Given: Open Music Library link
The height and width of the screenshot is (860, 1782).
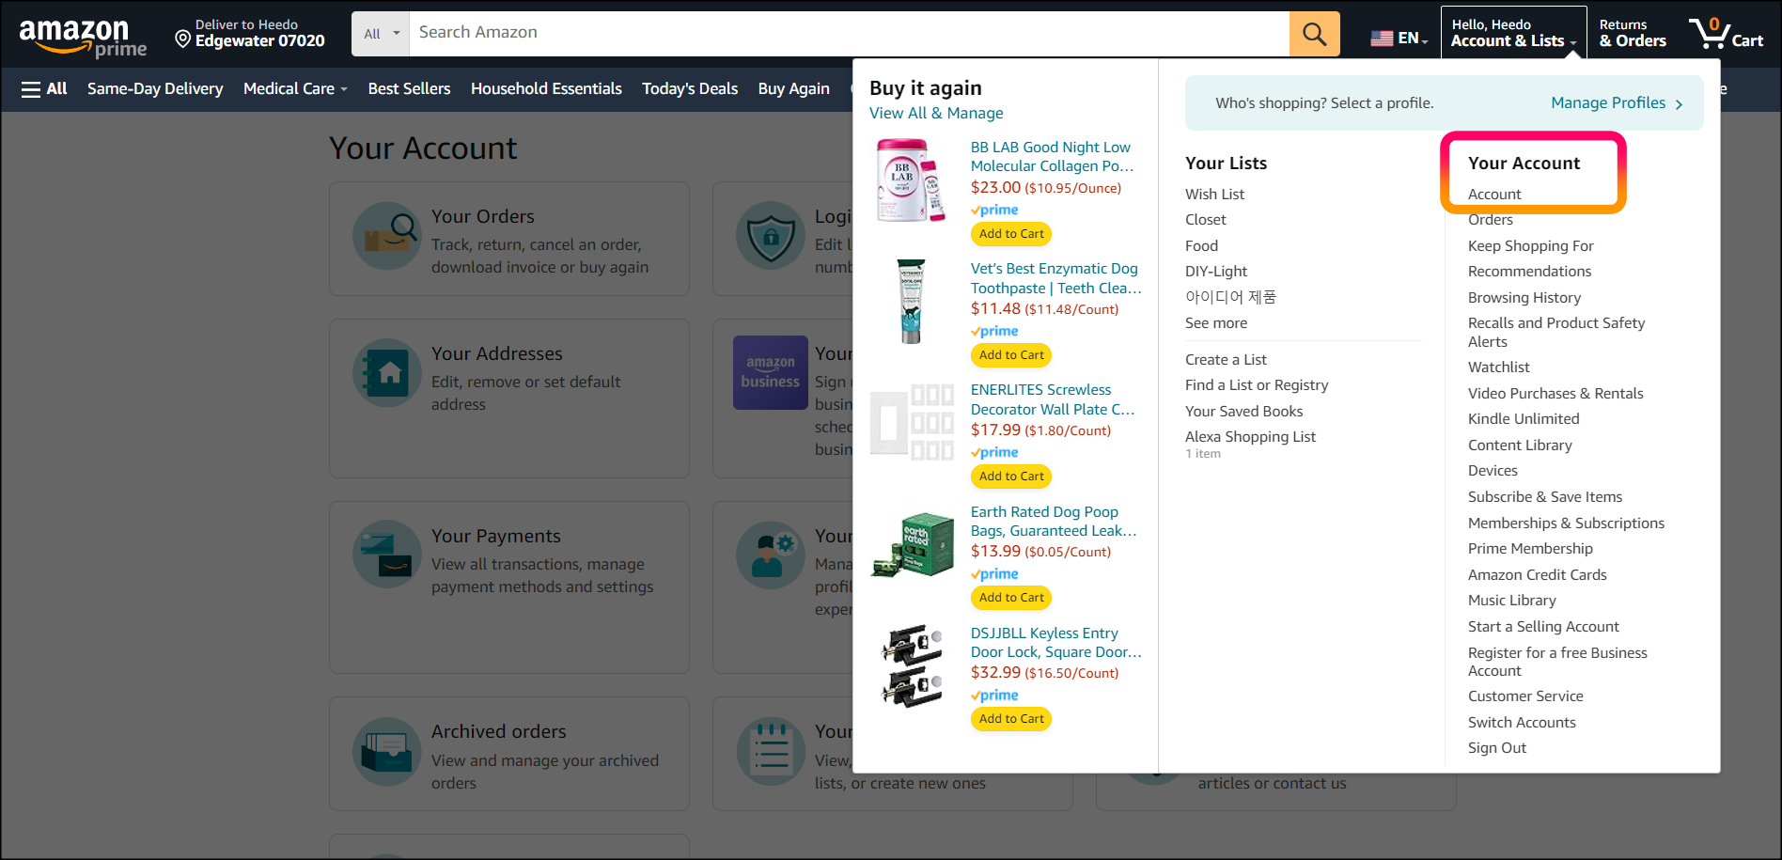Looking at the screenshot, I should 1512,600.
